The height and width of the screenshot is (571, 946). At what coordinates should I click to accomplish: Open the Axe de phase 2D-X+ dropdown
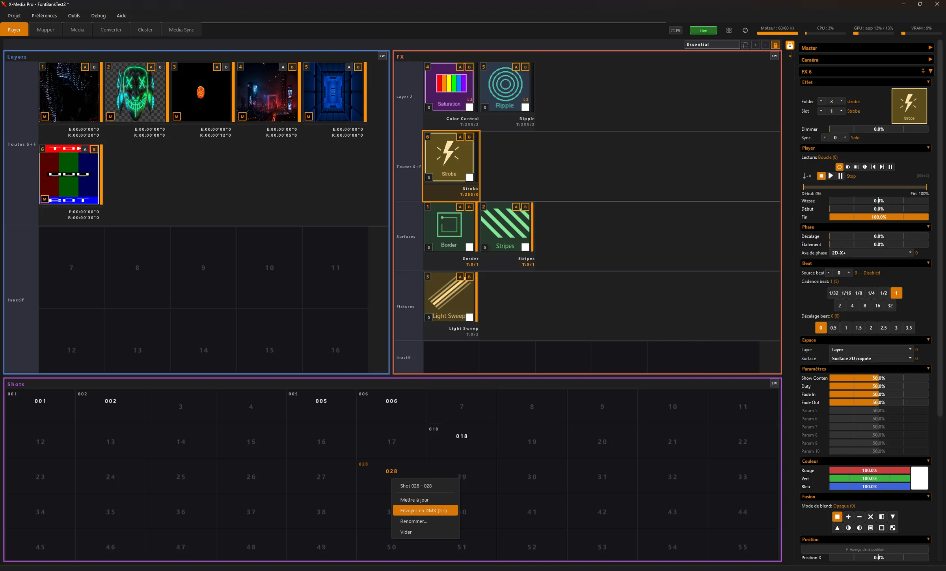871,253
